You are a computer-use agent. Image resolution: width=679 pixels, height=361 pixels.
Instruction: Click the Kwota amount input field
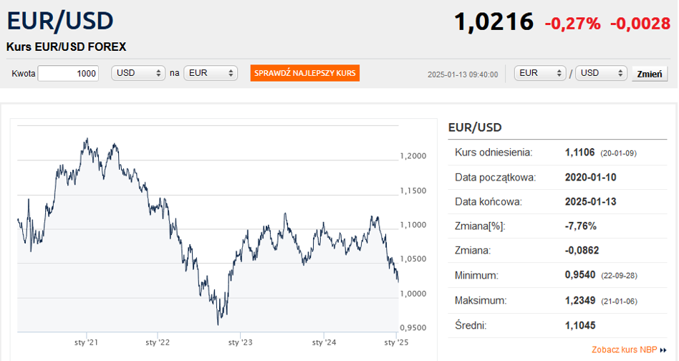[69, 74]
